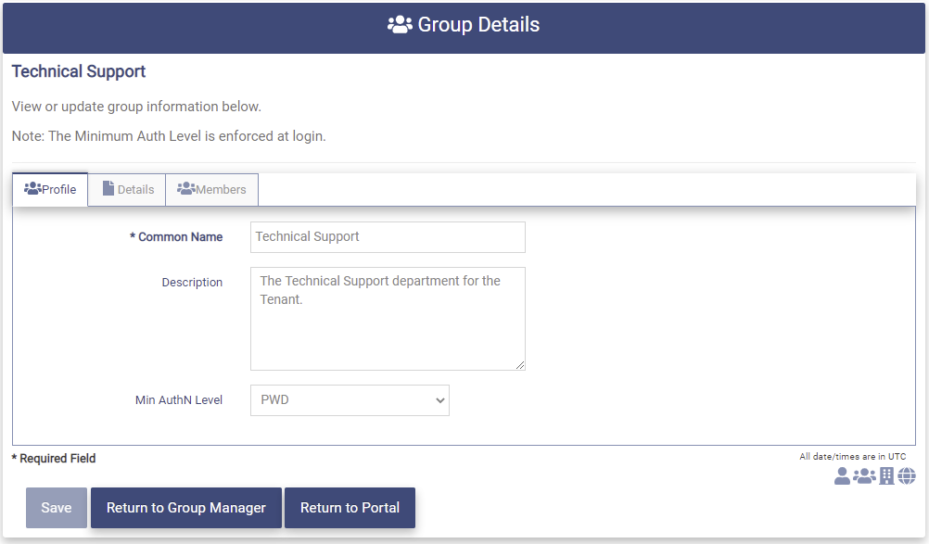This screenshot has width=929, height=544.
Task: Click the Return to Portal button
Action: [350, 508]
